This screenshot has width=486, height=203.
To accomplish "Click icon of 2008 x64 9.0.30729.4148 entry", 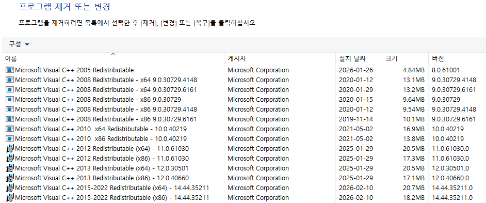I will [10, 80].
